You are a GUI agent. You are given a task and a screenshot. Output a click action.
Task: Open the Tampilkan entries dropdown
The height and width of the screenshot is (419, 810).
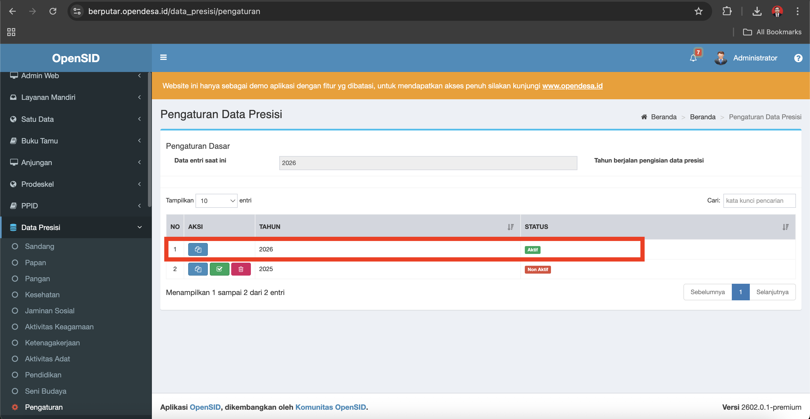[216, 201]
